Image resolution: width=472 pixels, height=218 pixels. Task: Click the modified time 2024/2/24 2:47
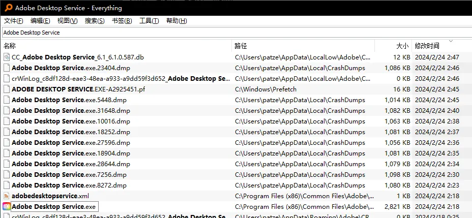coord(437,57)
